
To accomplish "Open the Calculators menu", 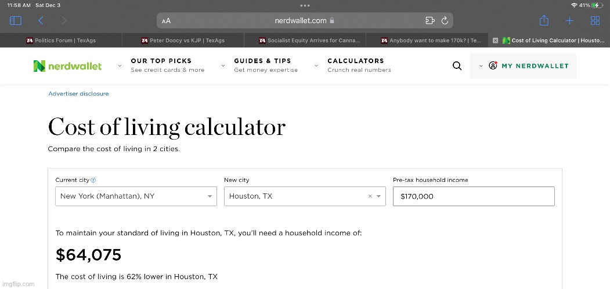I will click(355, 65).
